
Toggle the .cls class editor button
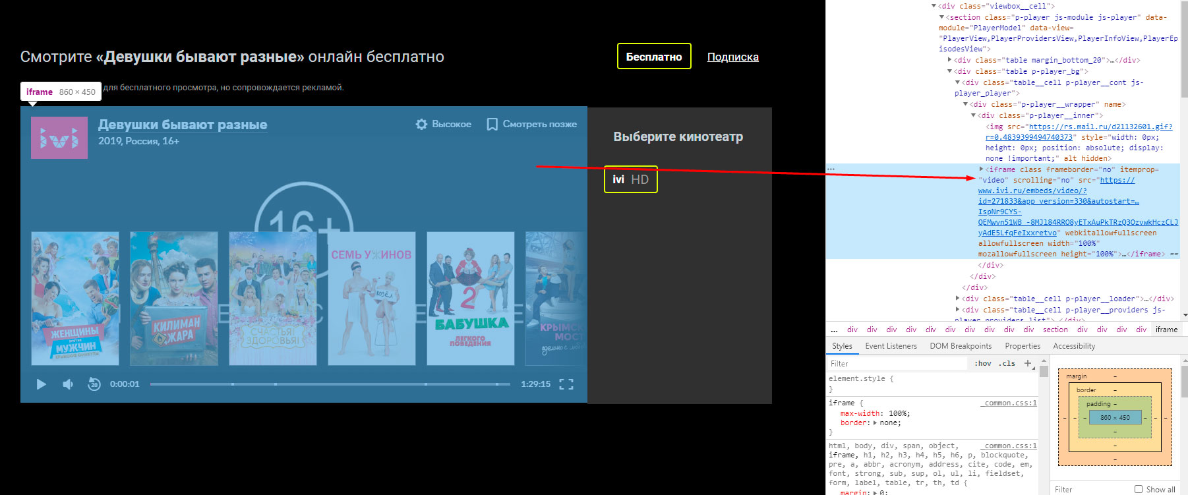[x=1007, y=364]
